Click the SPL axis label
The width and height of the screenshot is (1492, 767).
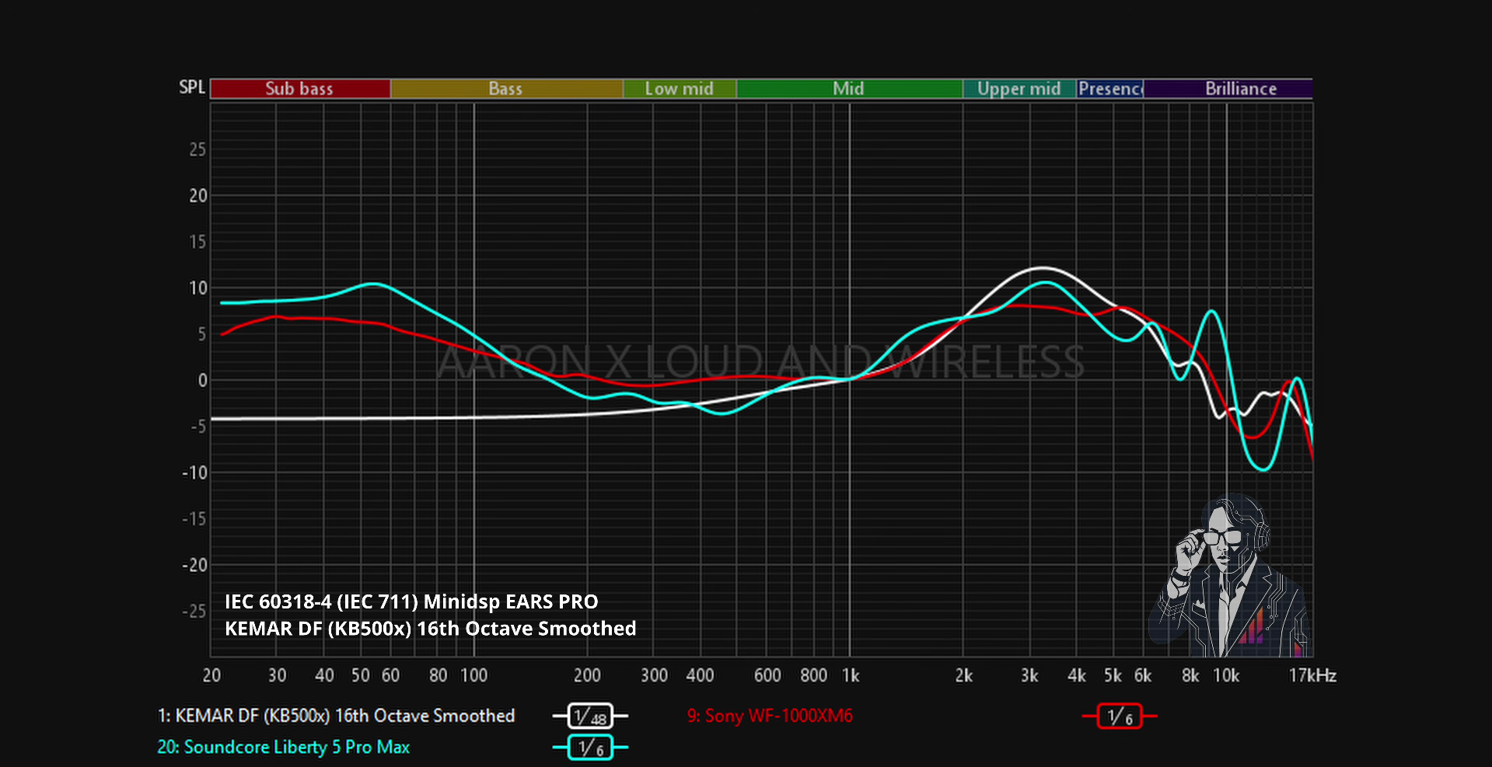click(192, 87)
